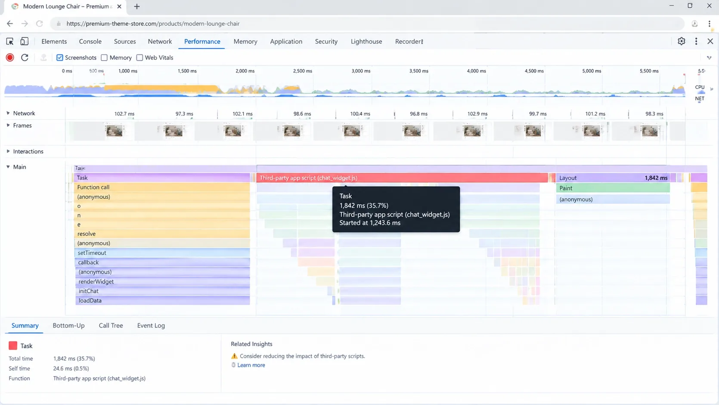Toggle the device toolbar icon
The image size is (719, 405).
25,41
